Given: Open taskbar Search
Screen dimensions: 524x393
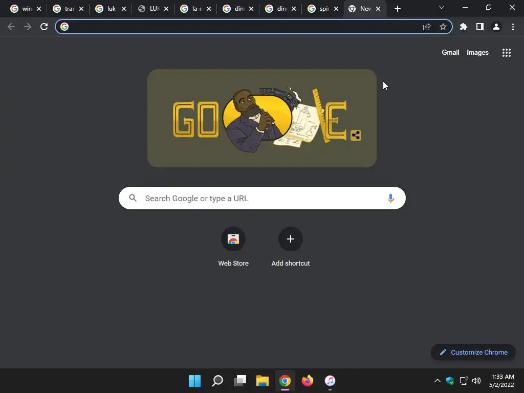Looking at the screenshot, I should [217, 381].
